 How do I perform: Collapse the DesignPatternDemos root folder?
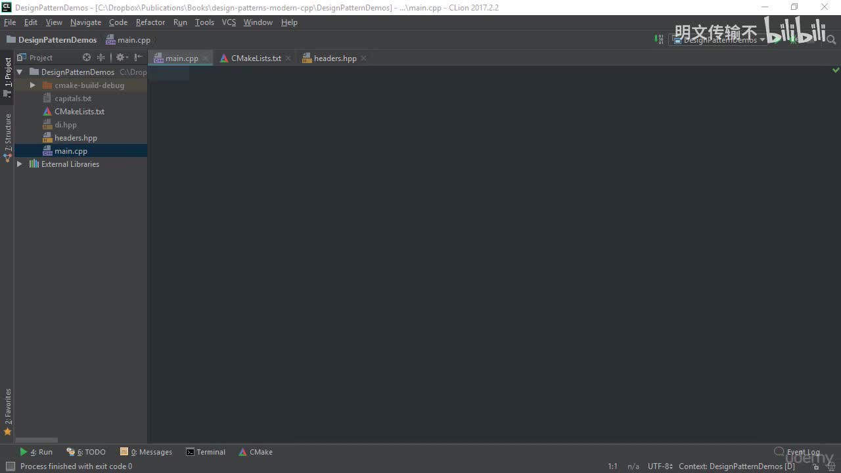pyautogui.click(x=20, y=72)
